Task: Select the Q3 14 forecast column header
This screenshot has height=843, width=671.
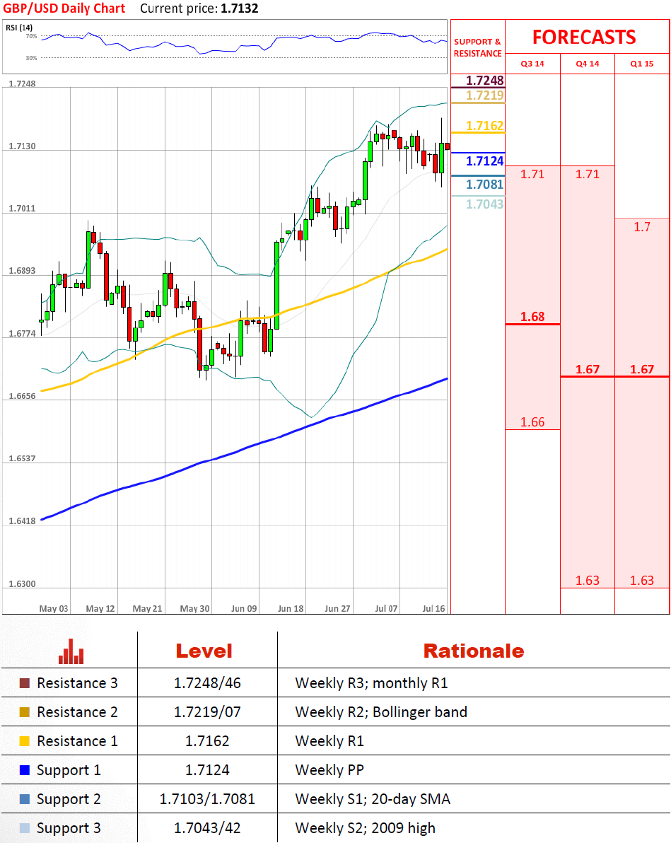Action: 532,64
